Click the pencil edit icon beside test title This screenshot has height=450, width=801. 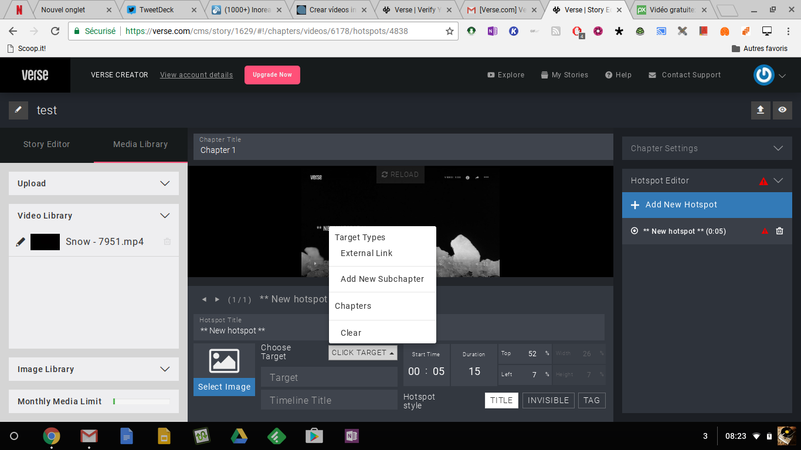click(18, 110)
